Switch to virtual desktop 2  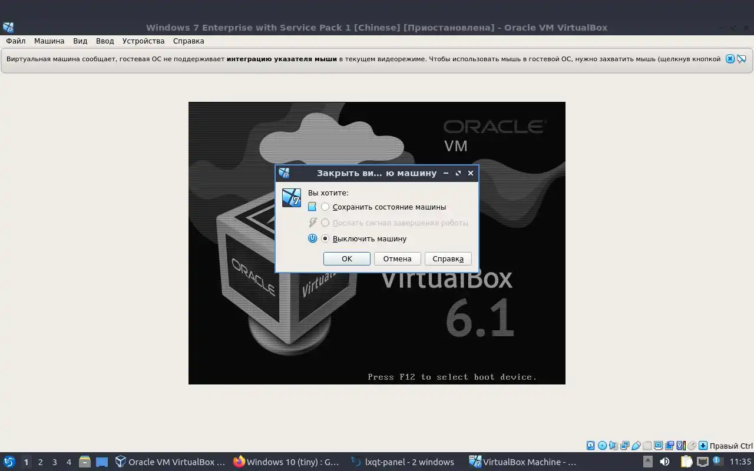40,462
